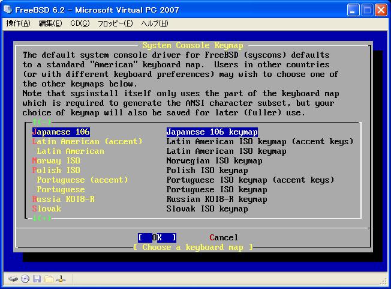
Task: Select the plain Portuguese entry
Action: pyautogui.click(x=61, y=189)
